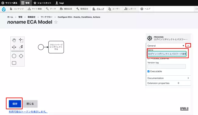This screenshot has width=198, height=115.
Task: Expand the Documentation section
Action: 168,78
